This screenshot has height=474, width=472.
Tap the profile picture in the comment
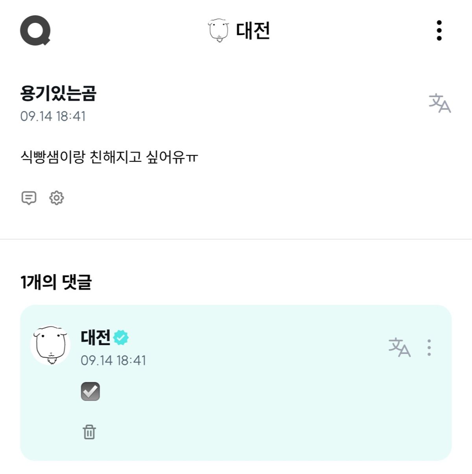pos(50,345)
